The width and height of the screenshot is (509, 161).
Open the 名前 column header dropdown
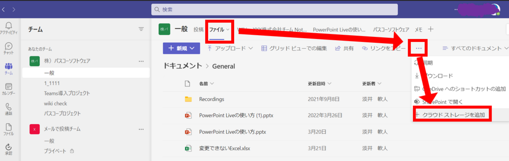pos(206,83)
